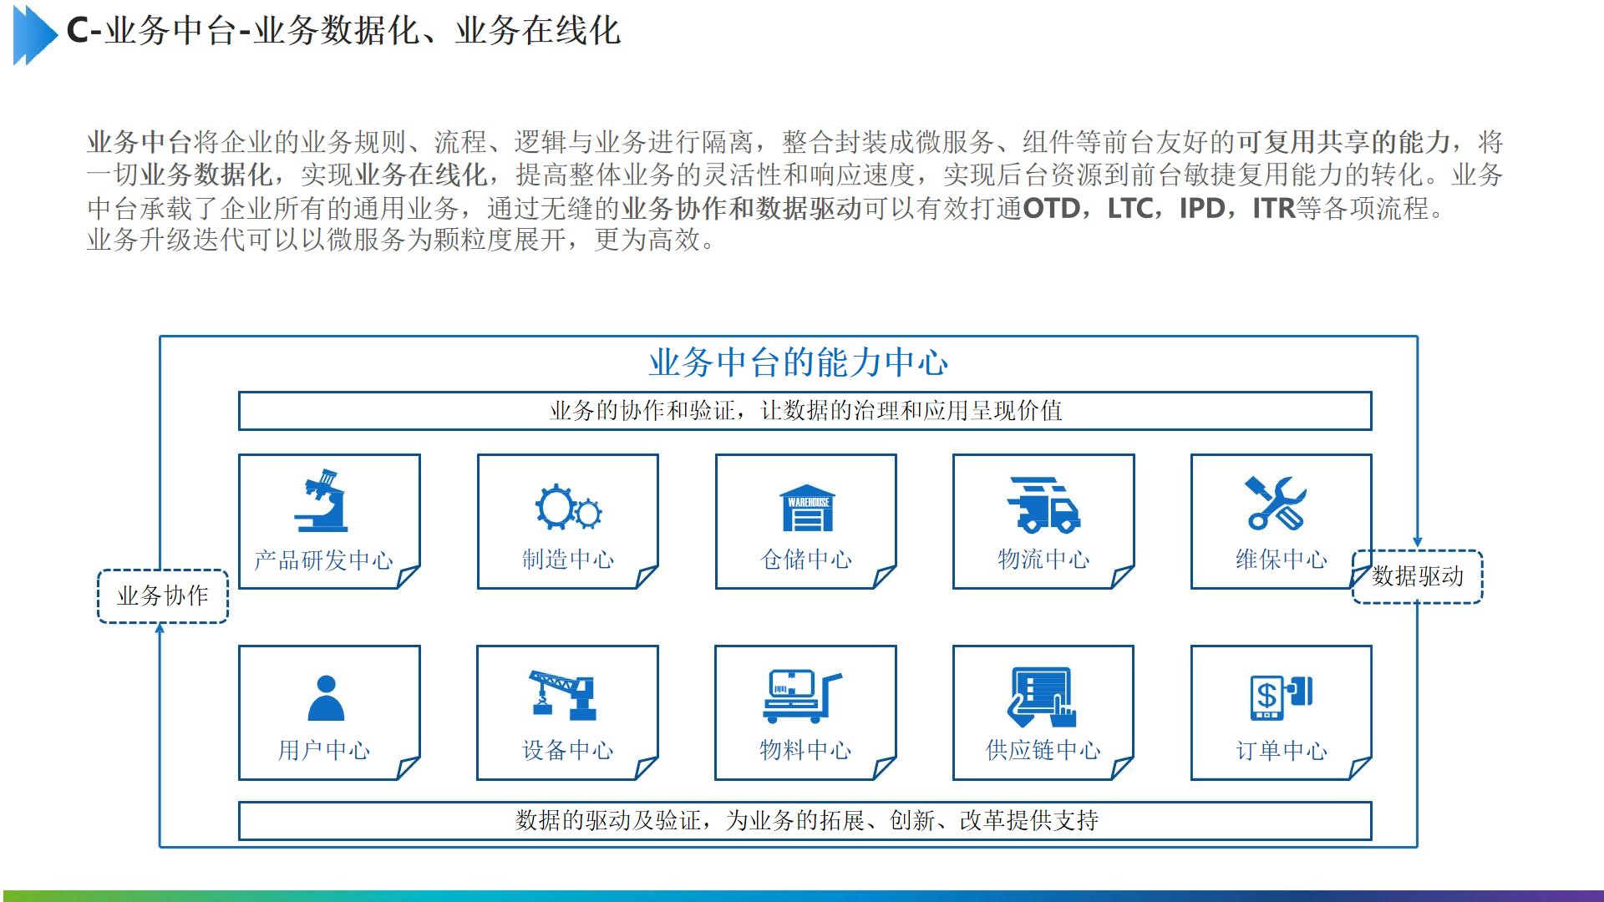Screen dimensions: 1604x902
Task: Click the bold phrase 业务协作和数据驱动
Action: coord(742,208)
